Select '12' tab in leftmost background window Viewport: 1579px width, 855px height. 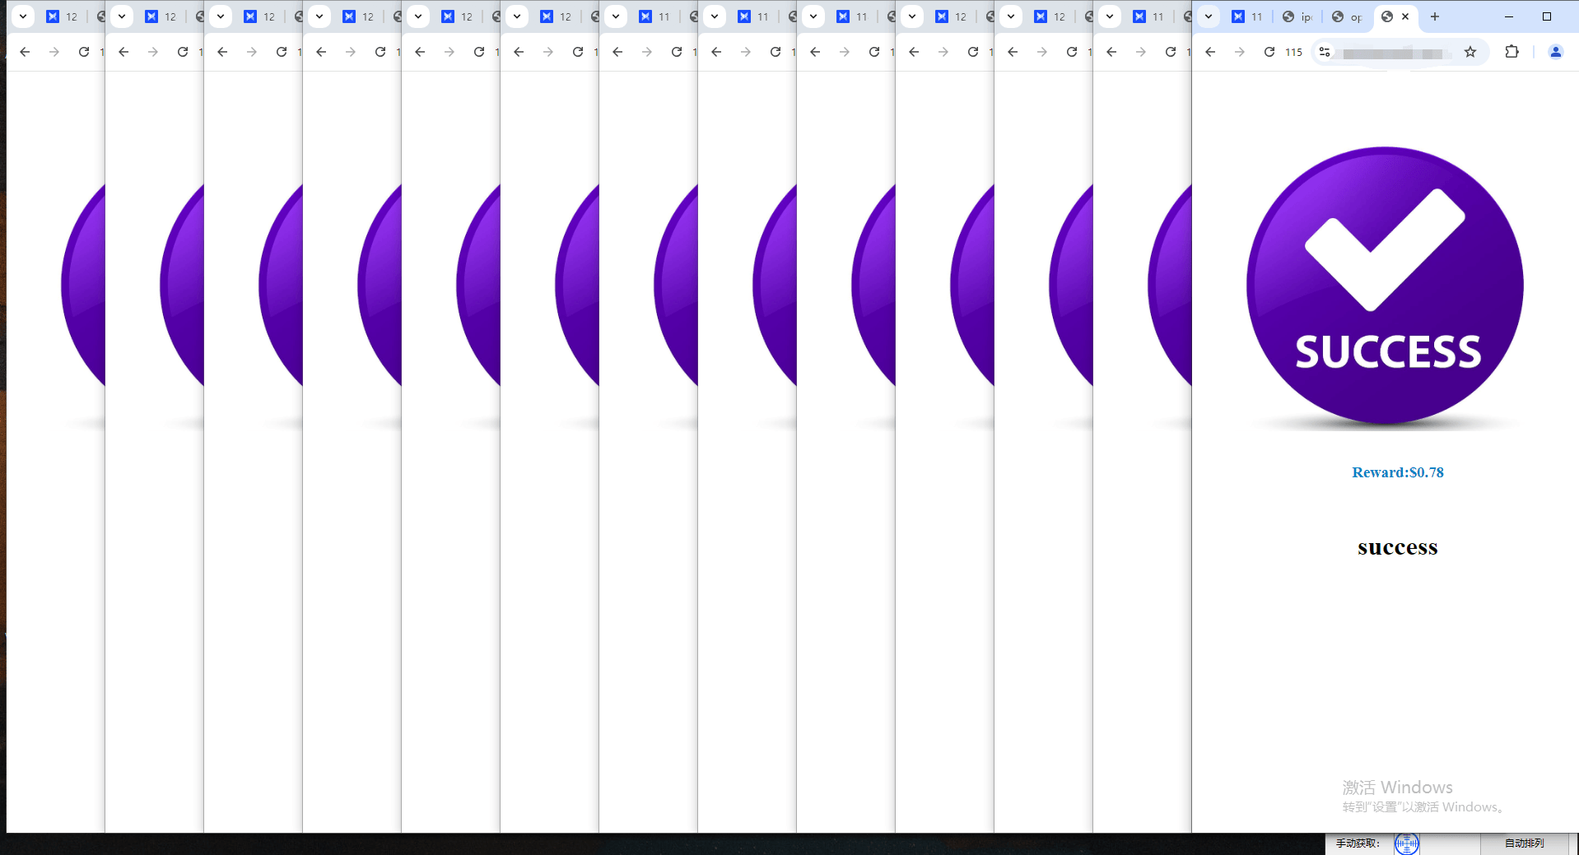tap(63, 16)
